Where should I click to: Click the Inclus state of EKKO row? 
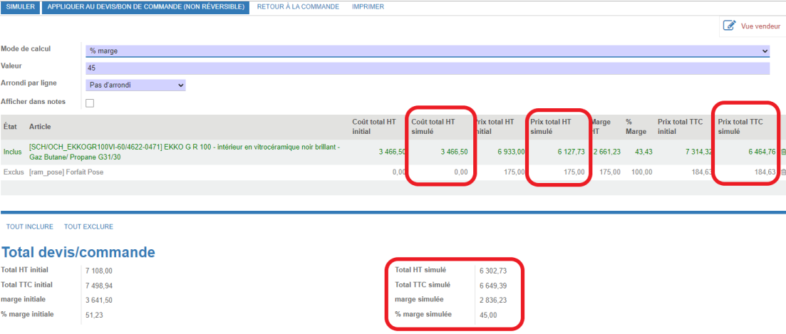[13, 152]
